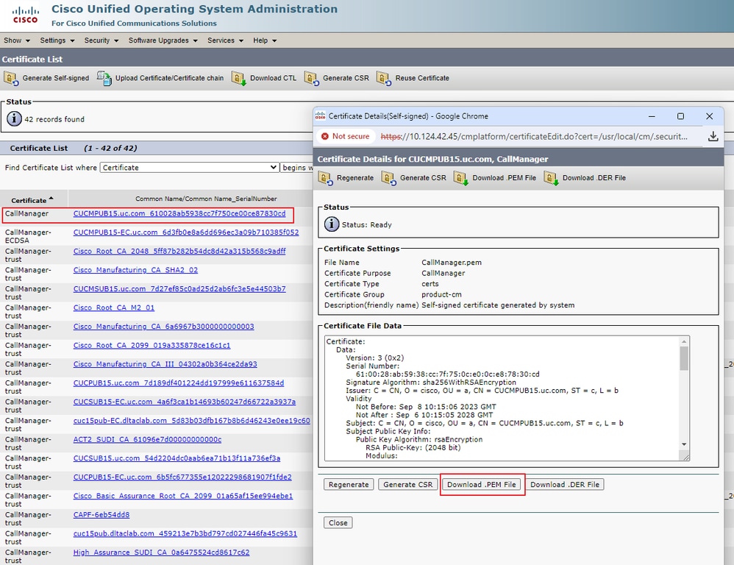734x565 pixels.
Task: Open the Show menu
Action: (x=17, y=40)
